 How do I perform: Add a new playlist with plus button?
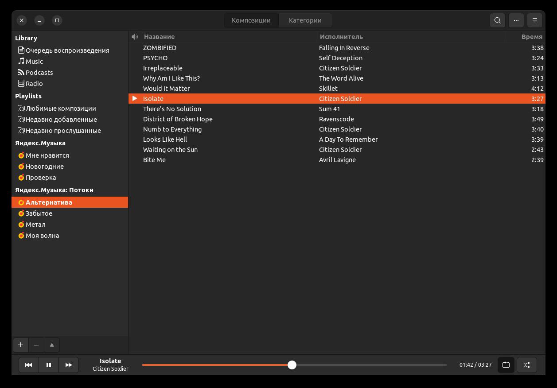21,345
